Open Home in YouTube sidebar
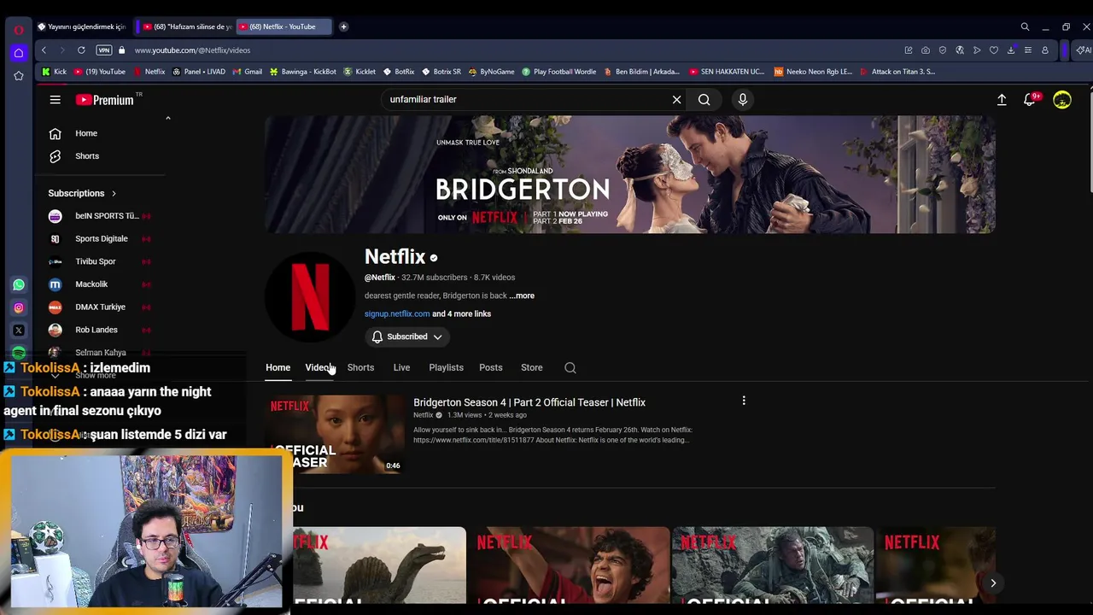Image resolution: width=1093 pixels, height=615 pixels. click(x=86, y=133)
